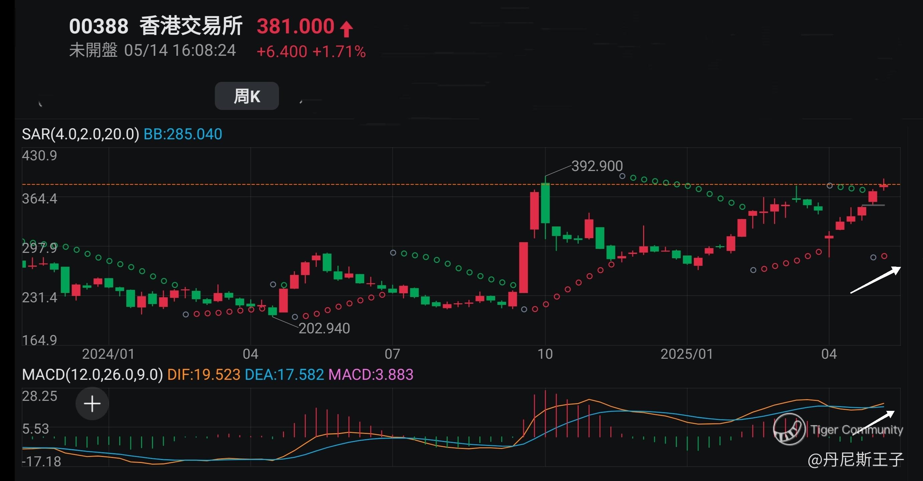Tap the round plus button on MACD panel
Screen dimensions: 923x481
pyautogui.click(x=92, y=404)
